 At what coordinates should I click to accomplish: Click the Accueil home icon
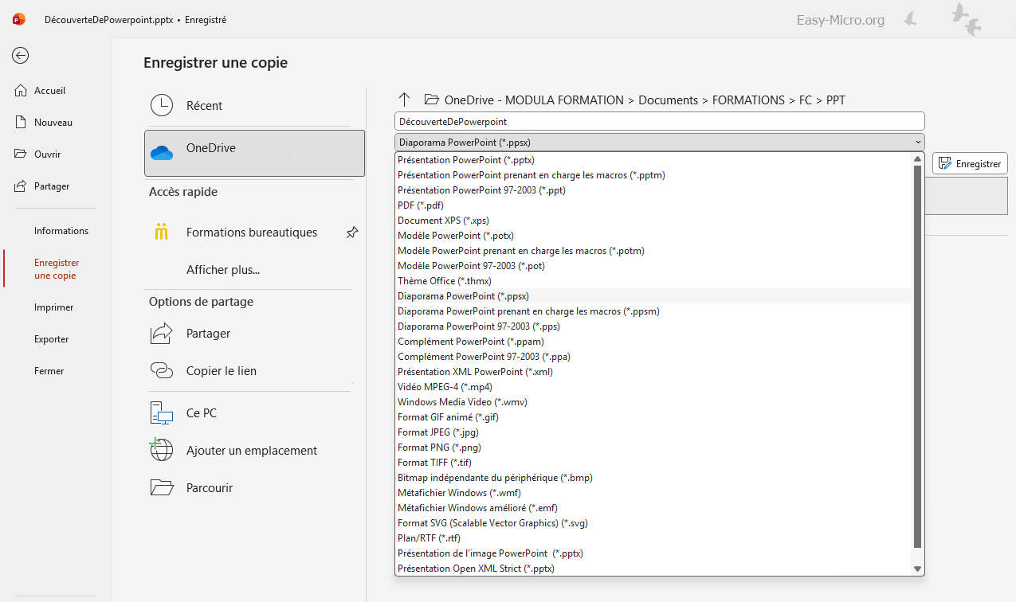point(22,91)
